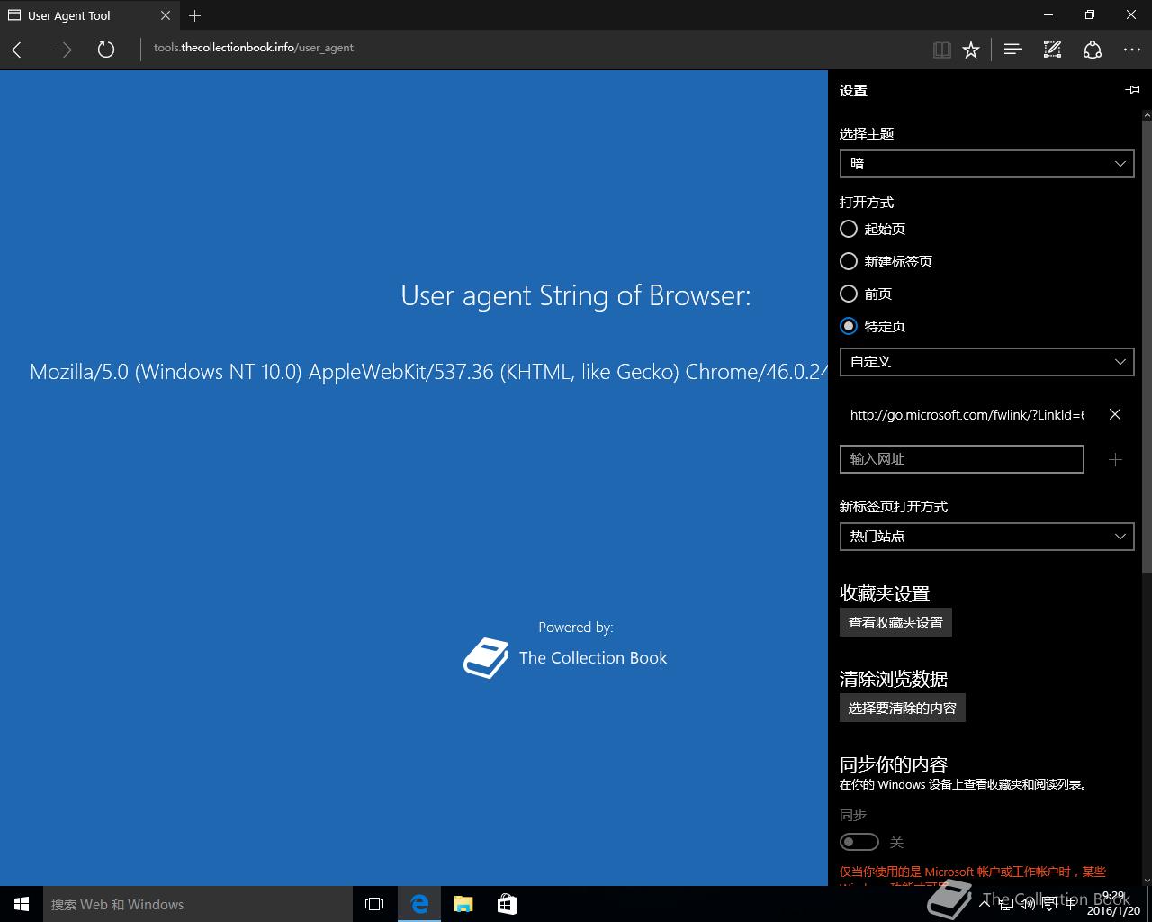
Task: Open reading view book icon
Action: pos(942,50)
